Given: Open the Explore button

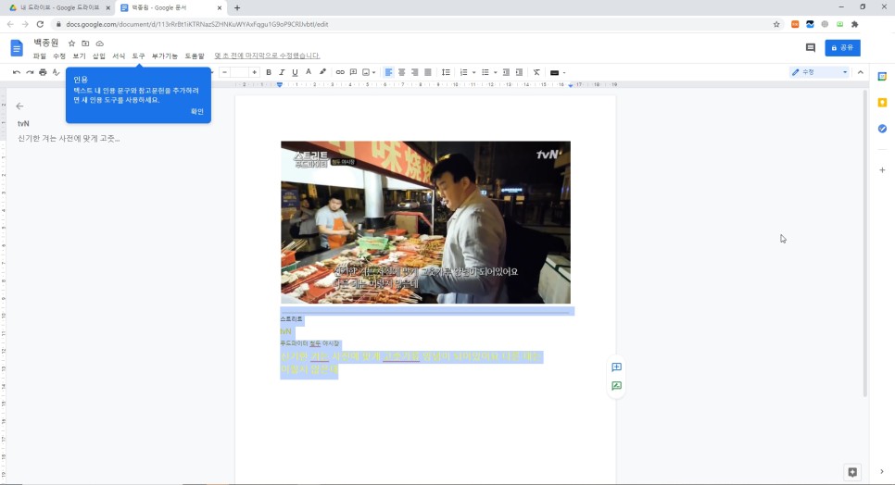Looking at the screenshot, I should coord(852,472).
